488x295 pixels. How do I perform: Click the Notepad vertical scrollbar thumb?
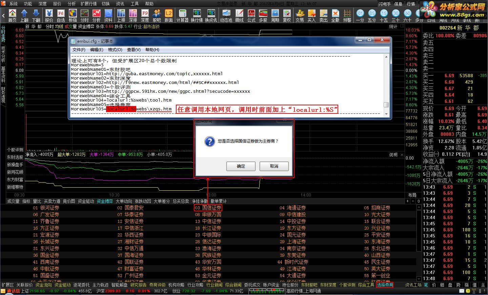[x=386, y=105]
